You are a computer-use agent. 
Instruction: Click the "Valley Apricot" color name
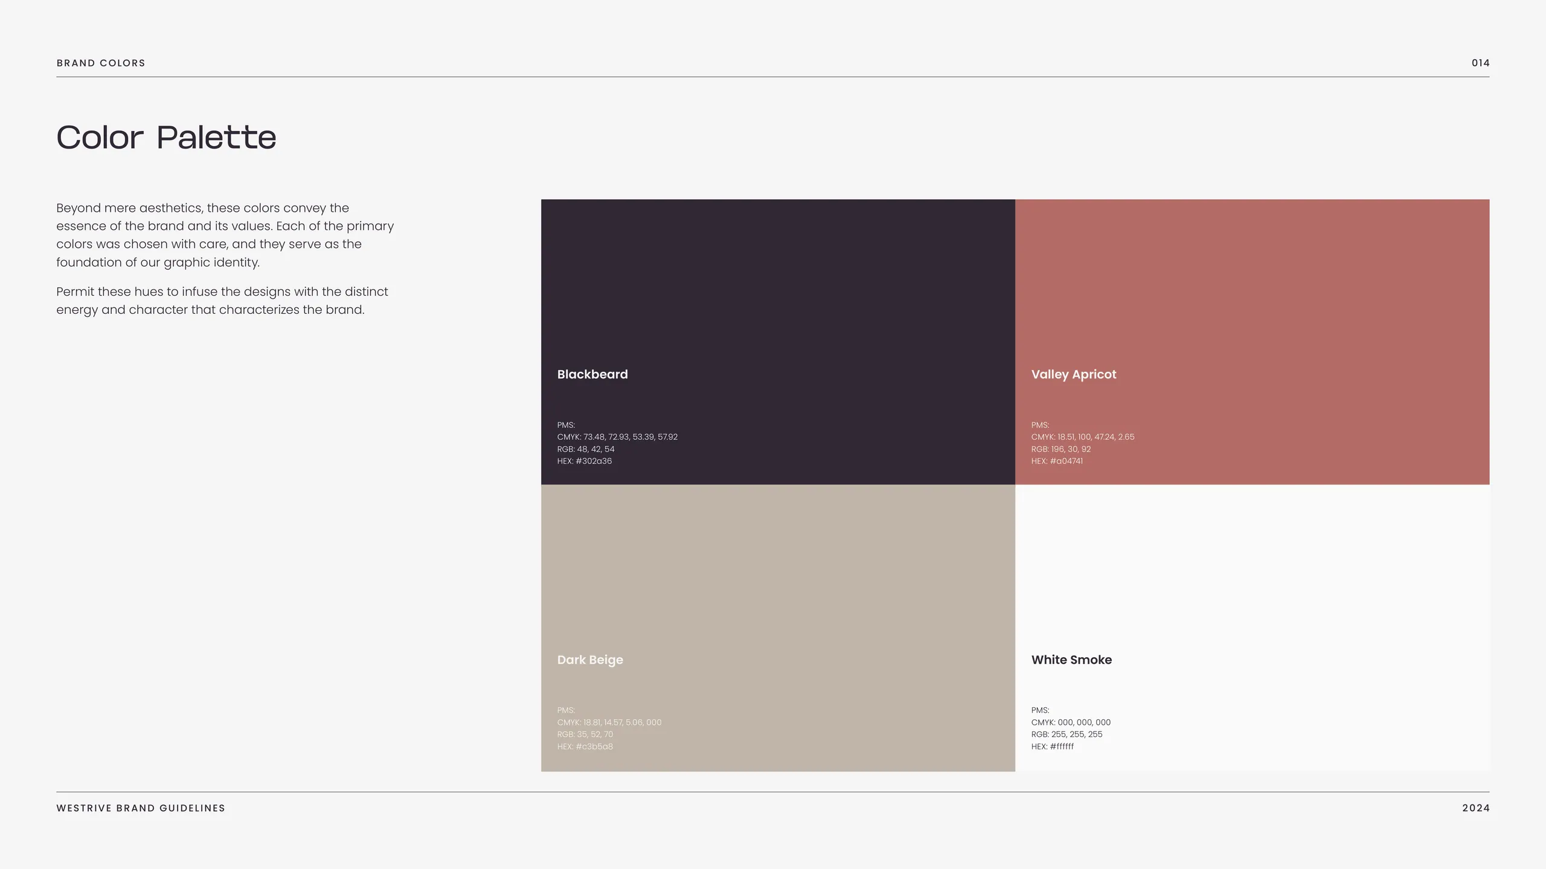point(1074,375)
